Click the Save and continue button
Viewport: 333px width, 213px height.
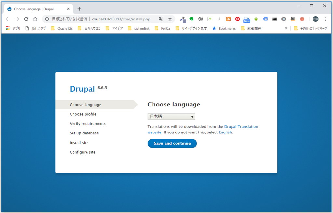172,144
